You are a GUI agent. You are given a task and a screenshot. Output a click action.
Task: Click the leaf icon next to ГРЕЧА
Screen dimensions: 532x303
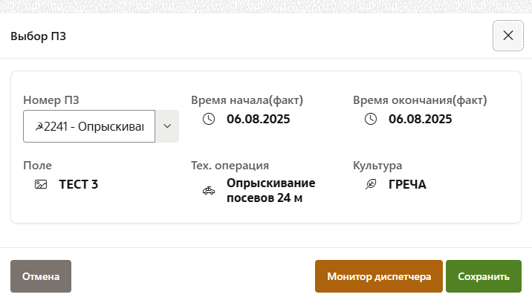tap(370, 184)
